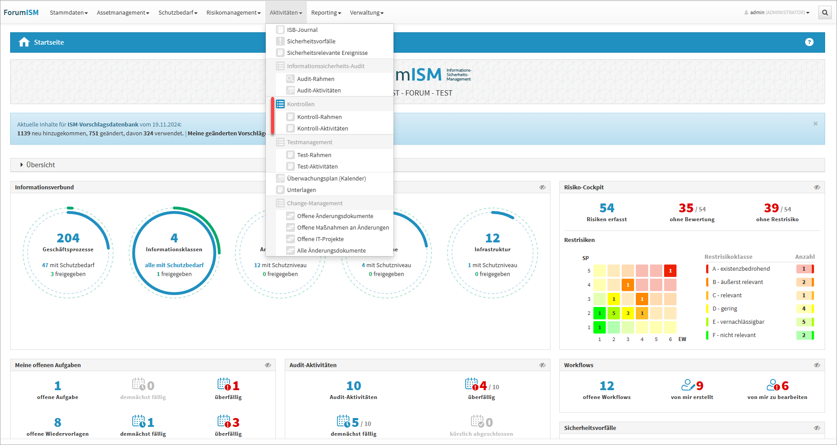
Task: Click the search magnifier icon
Action: coord(825,12)
